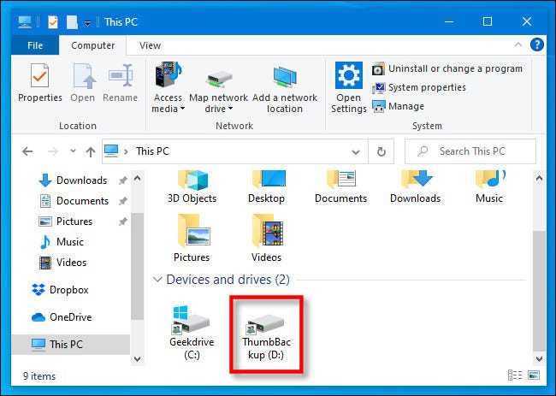Image resolution: width=556 pixels, height=396 pixels.
Task: Open drive Properties from the ribbon
Action: coord(39,83)
